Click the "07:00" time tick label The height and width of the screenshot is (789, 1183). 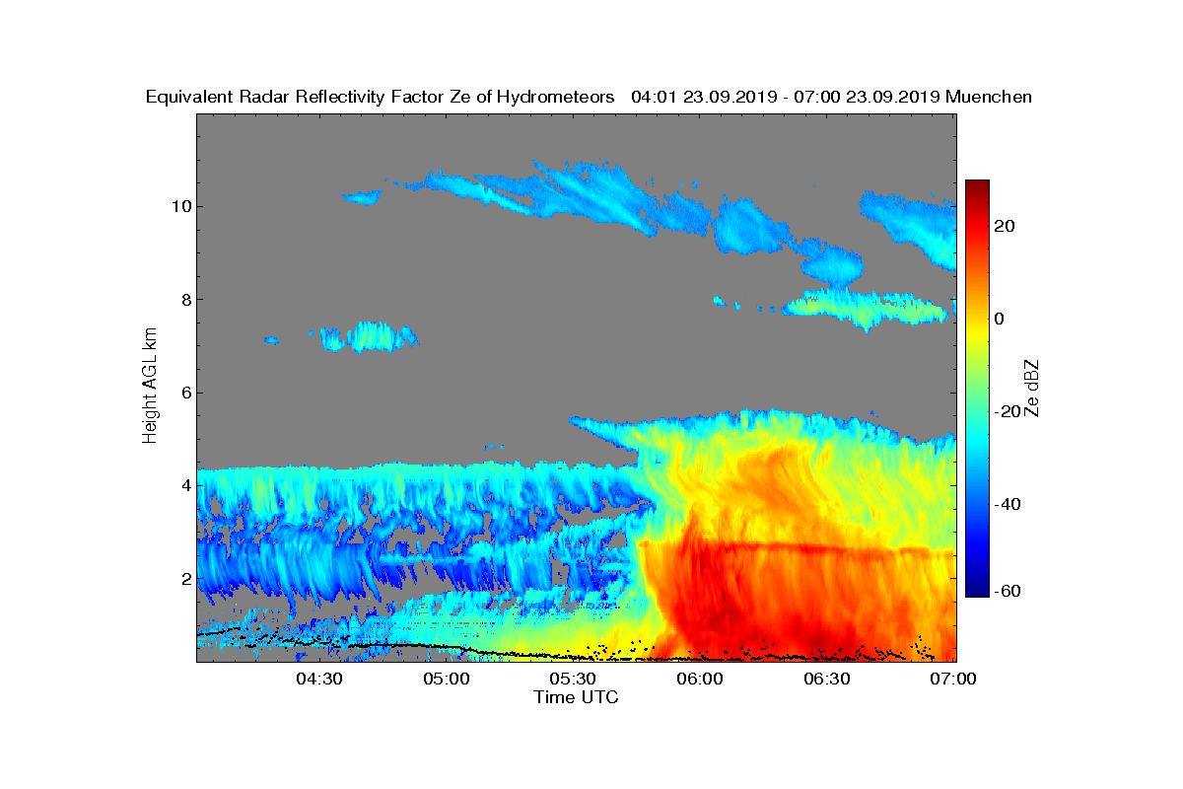[x=954, y=679]
